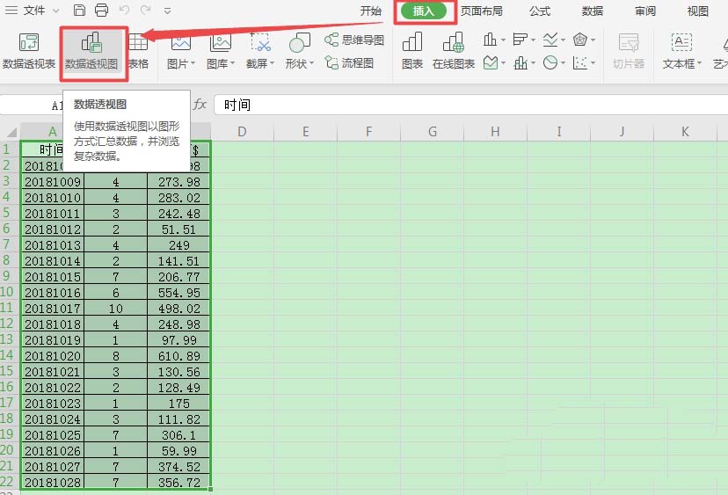Open the Text Box (文本框) dropdown
This screenshot has width=728, height=495.
[682, 63]
